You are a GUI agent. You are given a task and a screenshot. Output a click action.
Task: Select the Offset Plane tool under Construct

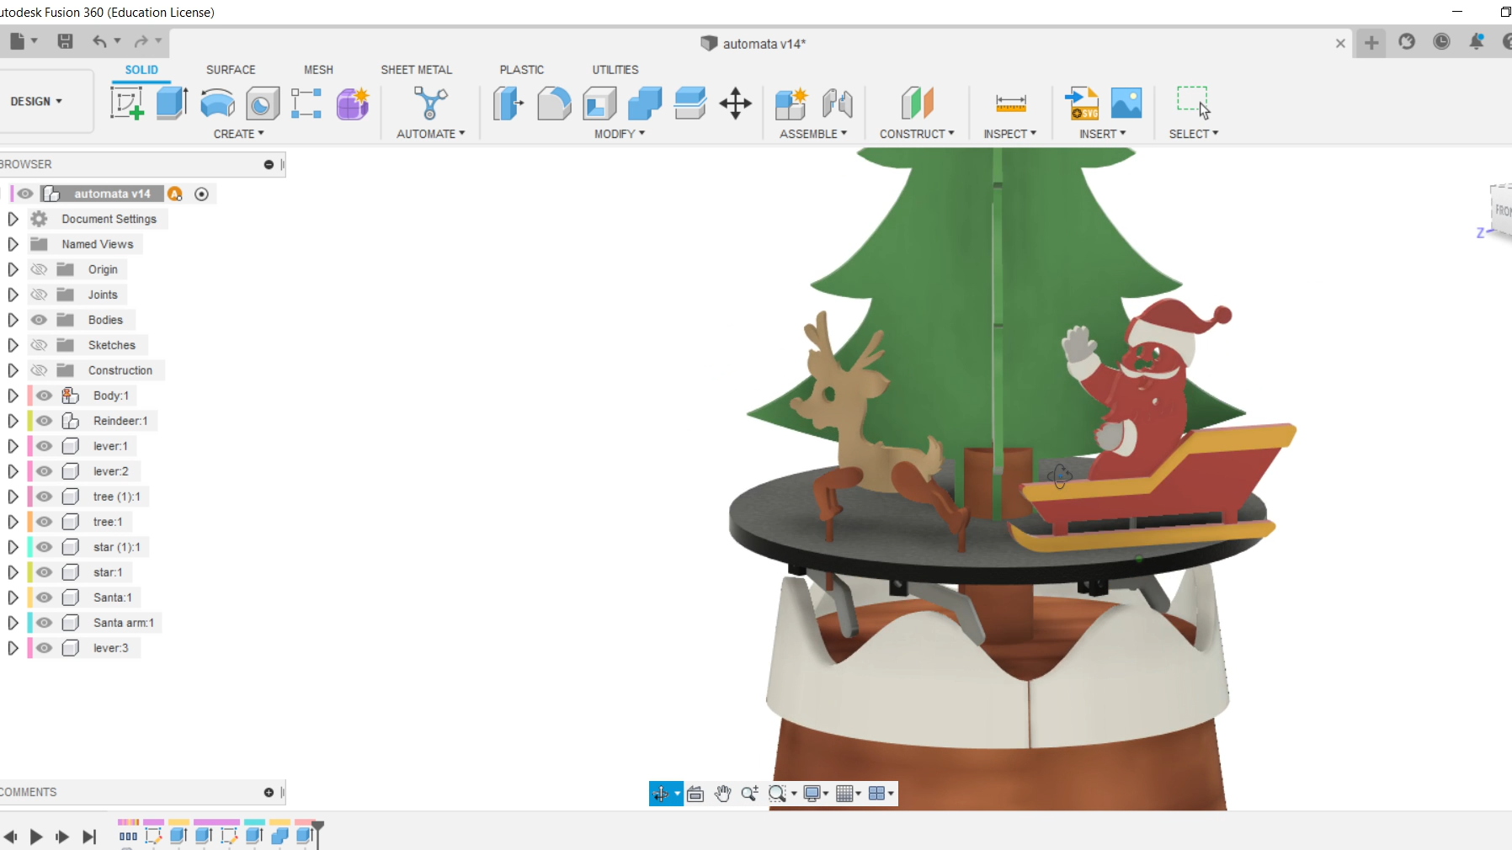pos(917,103)
